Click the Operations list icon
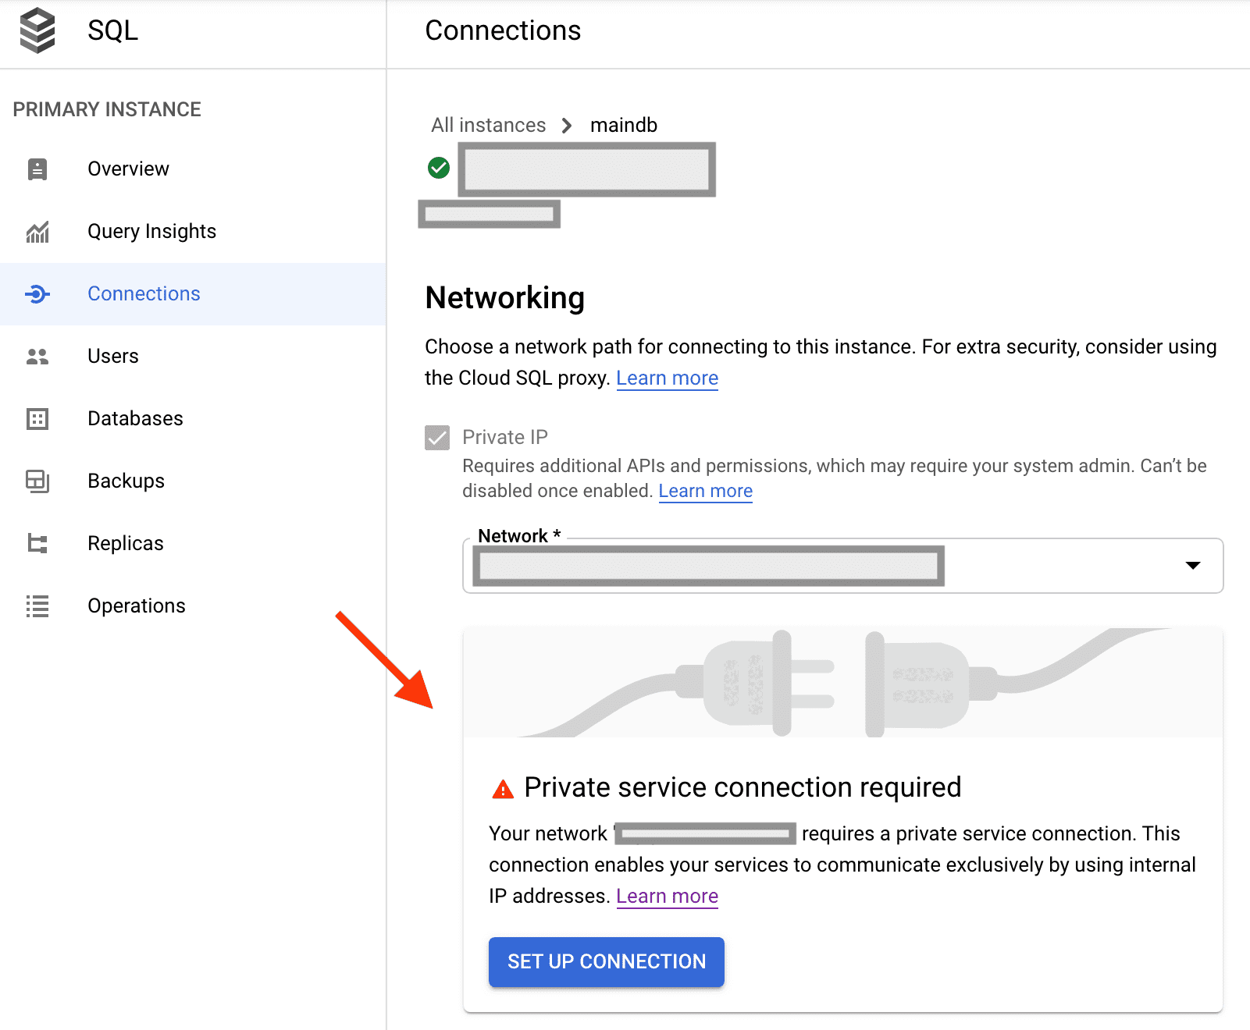This screenshot has width=1250, height=1030. pyautogui.click(x=37, y=606)
